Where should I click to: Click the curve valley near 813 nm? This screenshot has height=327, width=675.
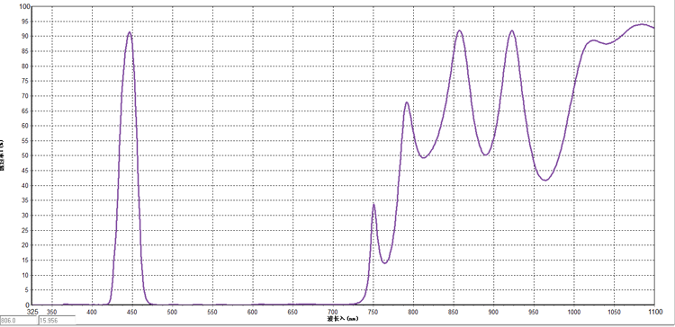pos(424,158)
